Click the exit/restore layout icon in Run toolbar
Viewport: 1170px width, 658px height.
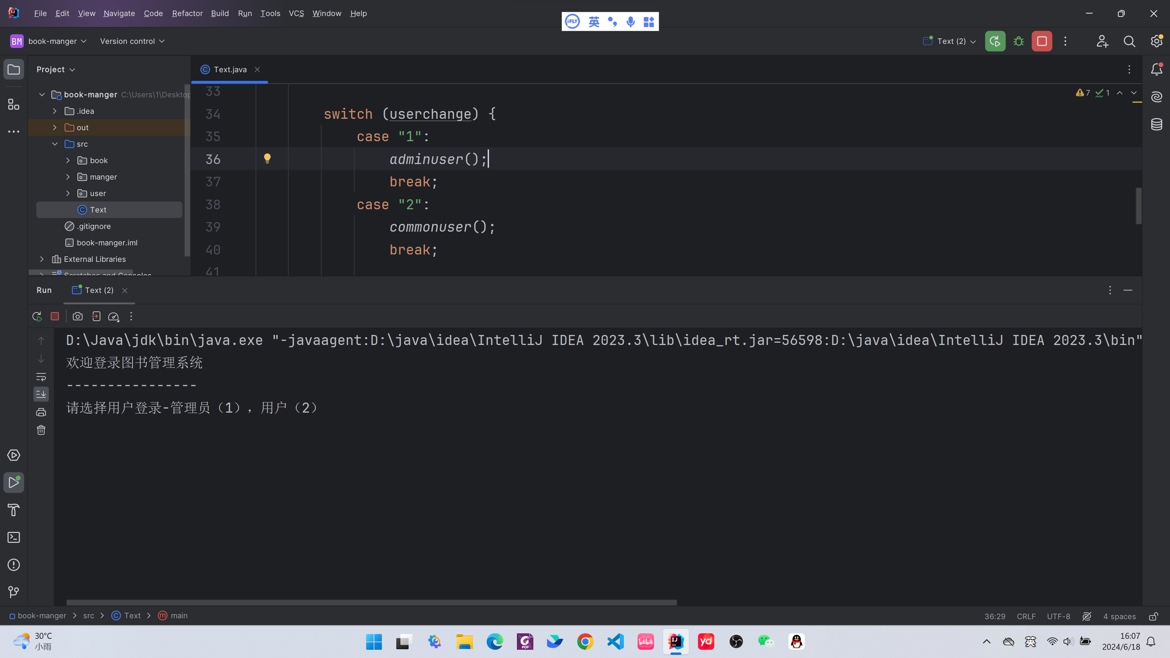pos(96,316)
